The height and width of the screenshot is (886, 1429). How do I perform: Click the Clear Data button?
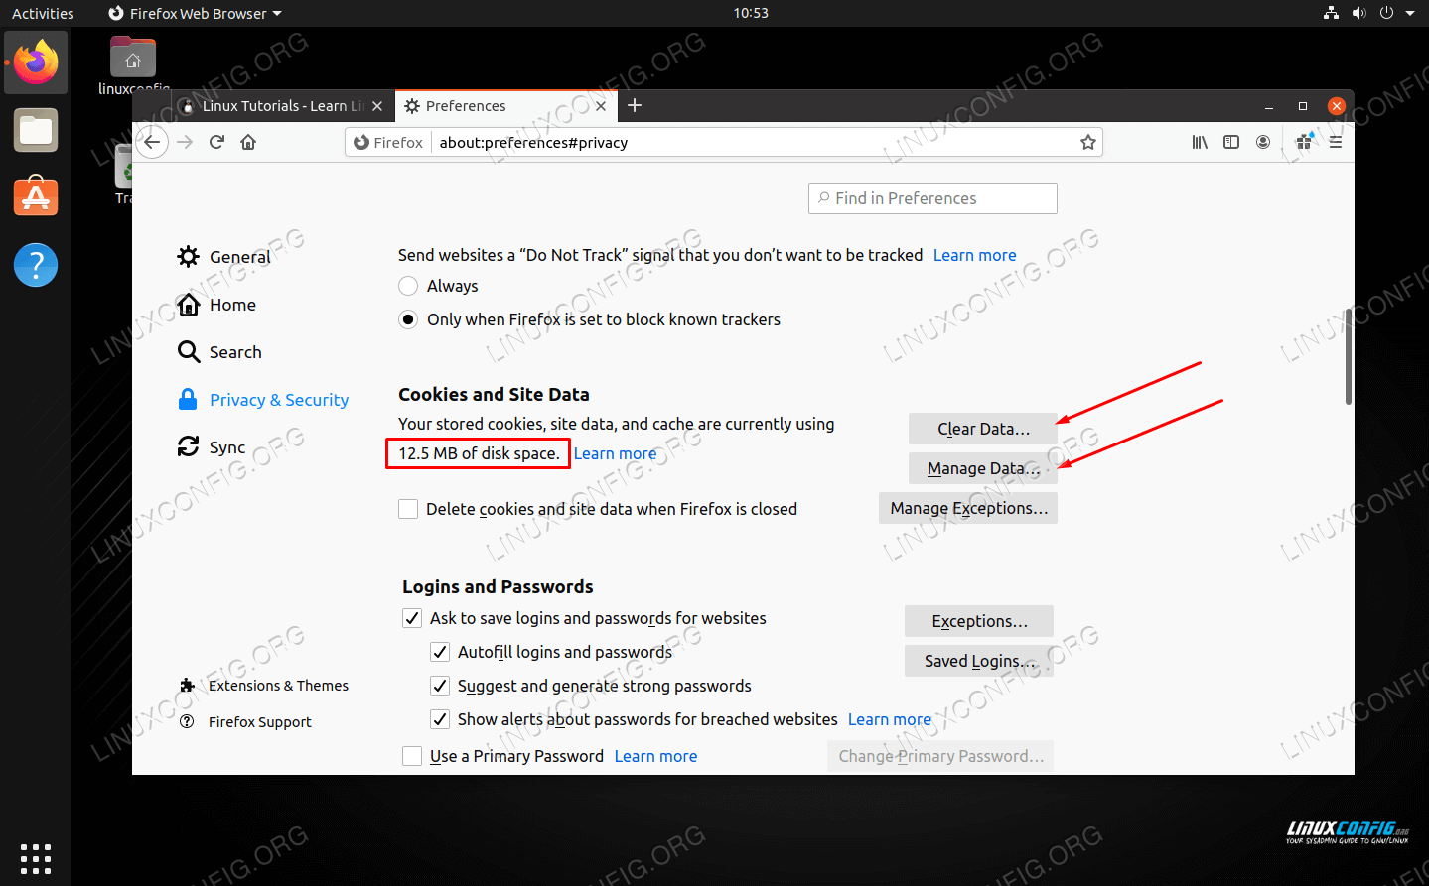tap(983, 429)
